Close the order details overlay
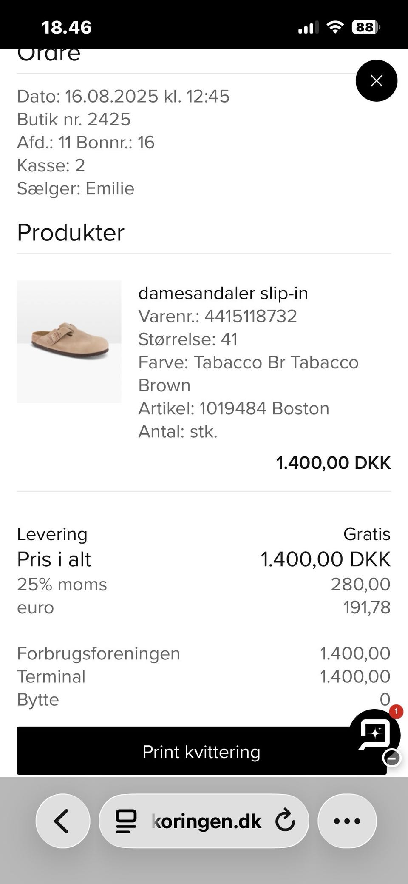 click(x=376, y=80)
